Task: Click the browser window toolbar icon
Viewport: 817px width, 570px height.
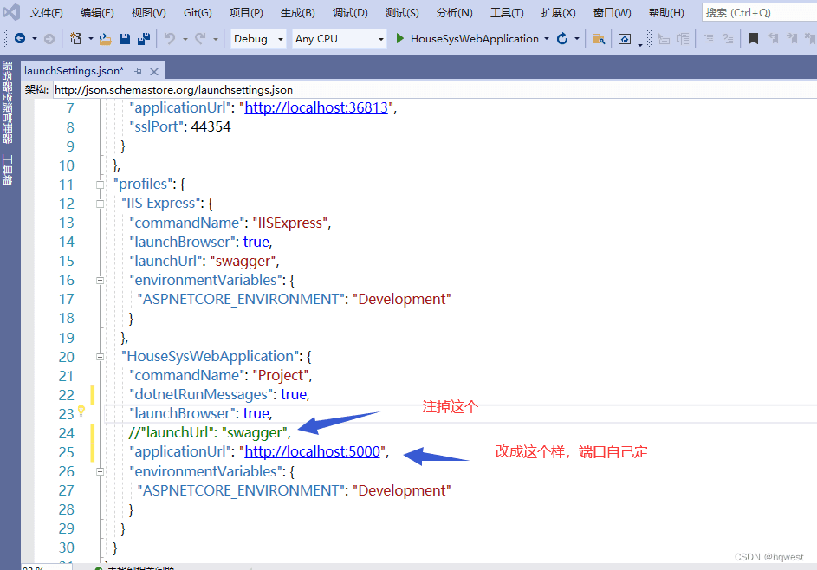Action: (x=624, y=39)
